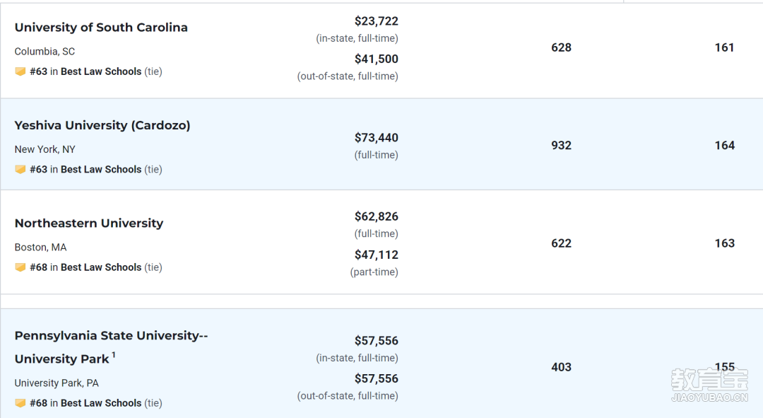This screenshot has width=763, height=418.
Task: Click Penn State's #68 in Best Law Schools link
Action: (x=85, y=403)
